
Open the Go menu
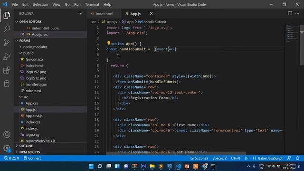coord(67,4)
